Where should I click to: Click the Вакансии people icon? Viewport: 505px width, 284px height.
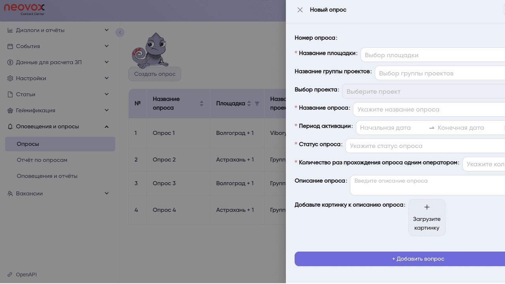[10, 194]
